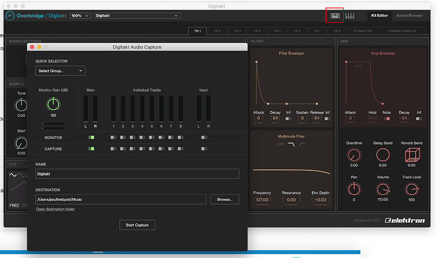Click the amp envelope Decay value 64
The height and width of the screenshot is (258, 444).
pos(404,118)
